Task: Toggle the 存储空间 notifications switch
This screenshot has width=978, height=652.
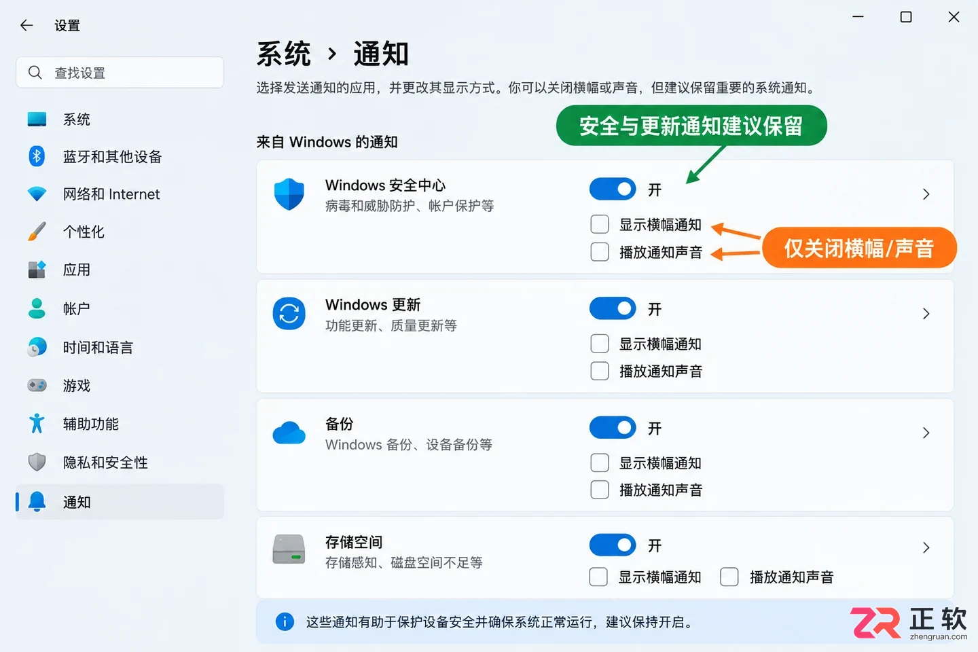Action: pos(613,545)
